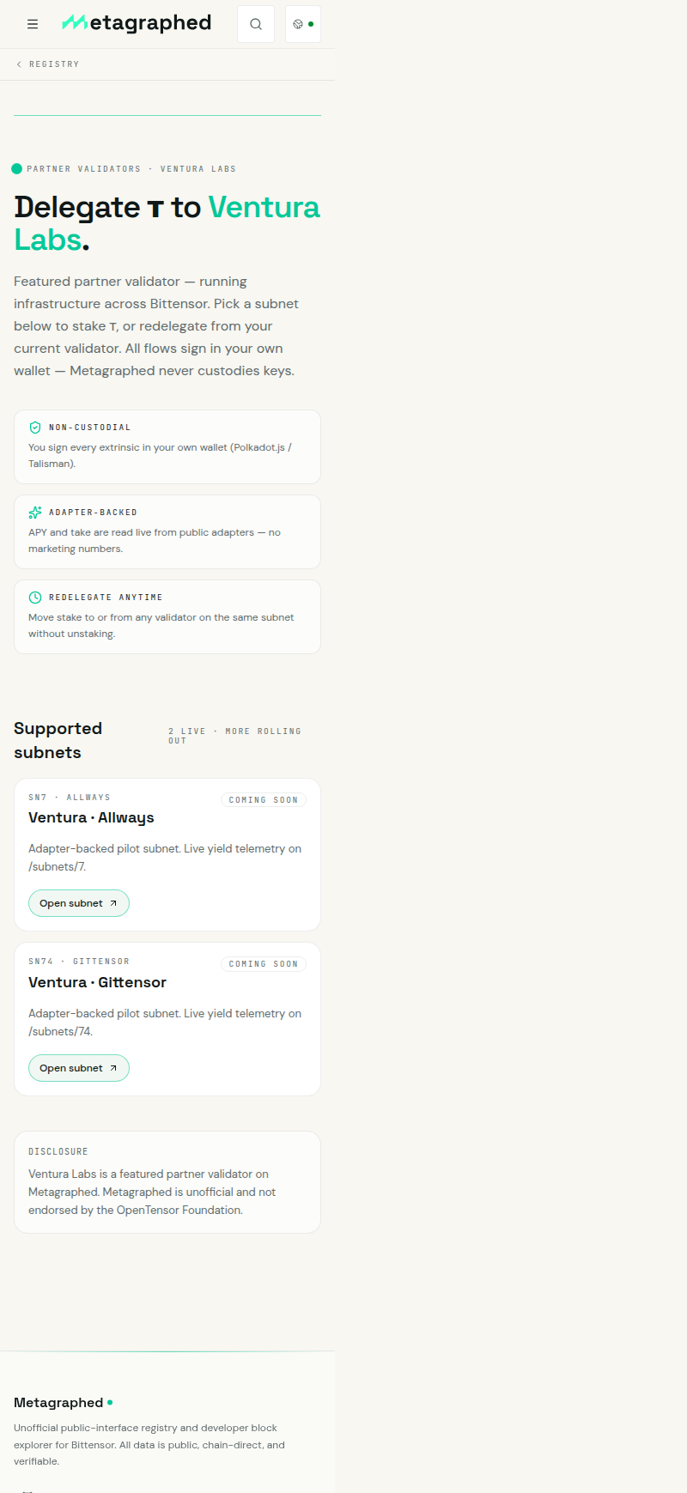The height and width of the screenshot is (1493, 687).
Task: Open the search button
Action: pyautogui.click(x=256, y=24)
